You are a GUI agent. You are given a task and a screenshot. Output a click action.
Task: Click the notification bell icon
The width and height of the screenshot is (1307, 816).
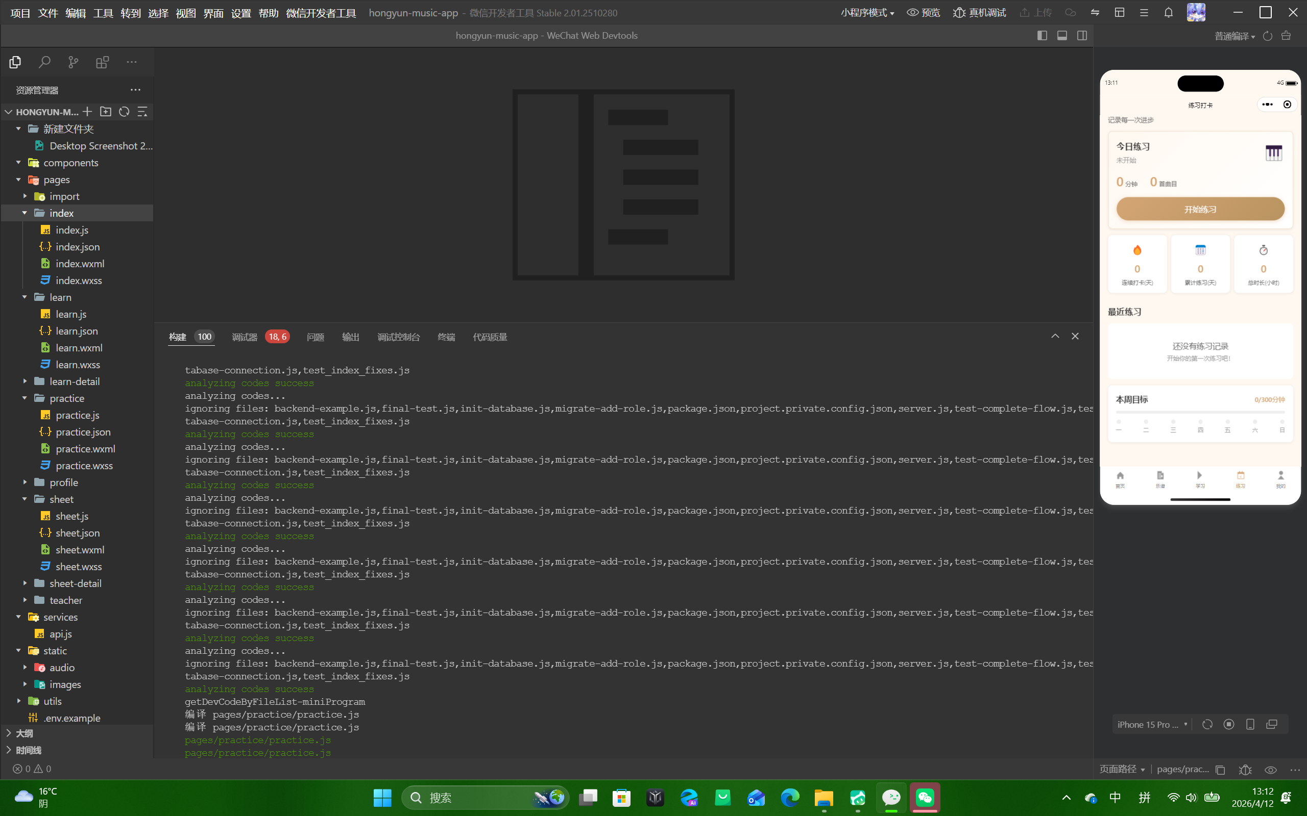(x=1168, y=12)
